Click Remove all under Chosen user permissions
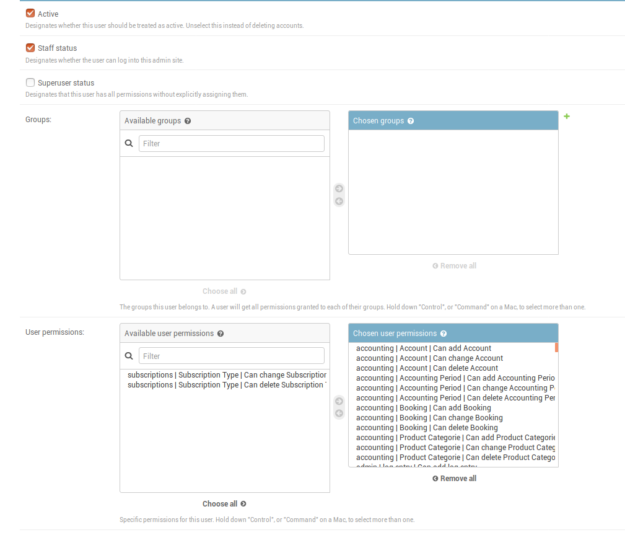Screen dimensions: 625x540 pos(455,479)
